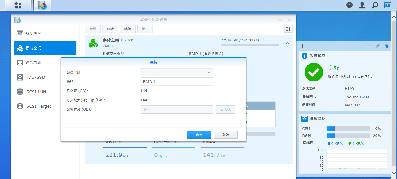Open the user account options icon
The height and width of the screenshot is (179, 397).
(x=362, y=5)
